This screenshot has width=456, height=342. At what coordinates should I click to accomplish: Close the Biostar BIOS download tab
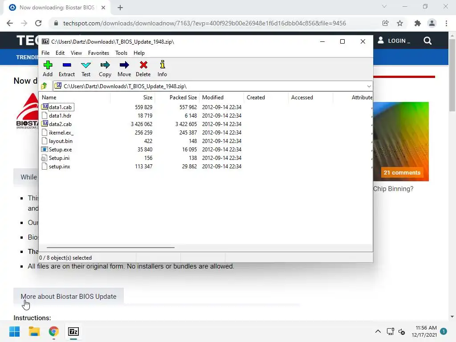click(103, 8)
